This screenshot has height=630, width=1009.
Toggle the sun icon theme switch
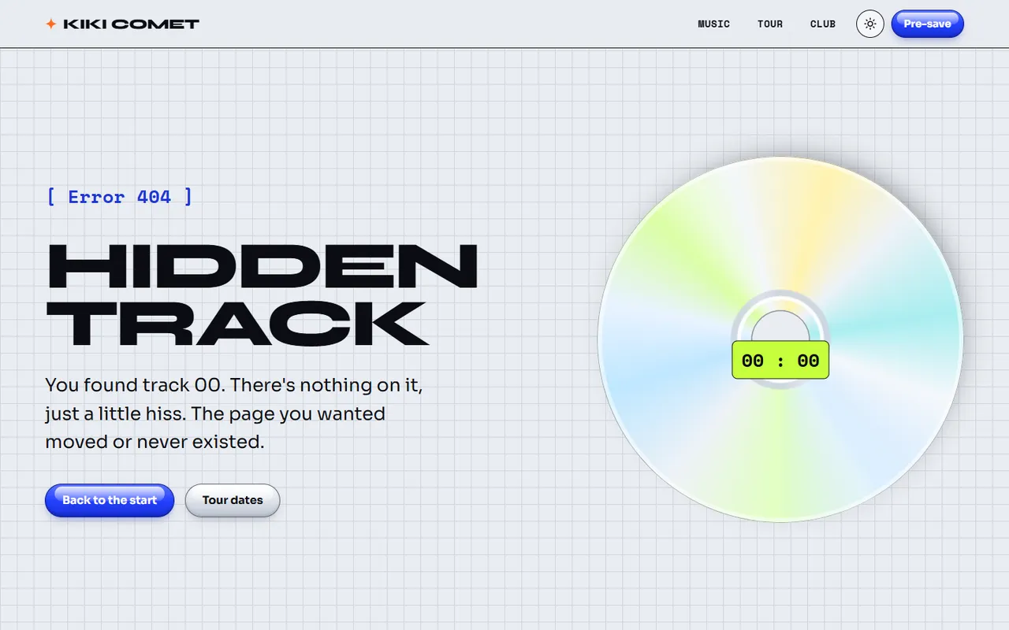pos(870,24)
